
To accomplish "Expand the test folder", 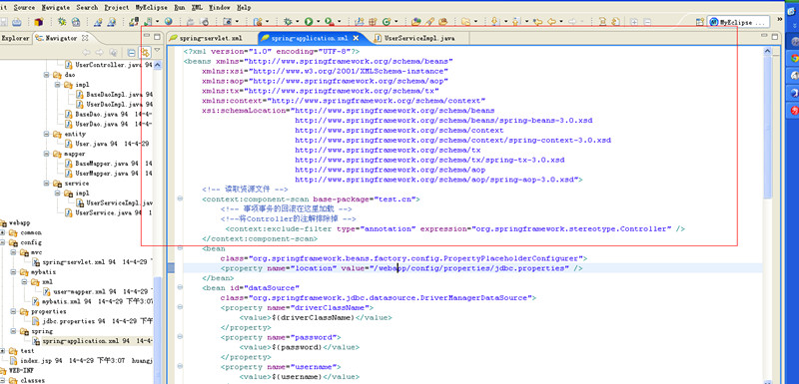I will pyautogui.click(x=4, y=351).
